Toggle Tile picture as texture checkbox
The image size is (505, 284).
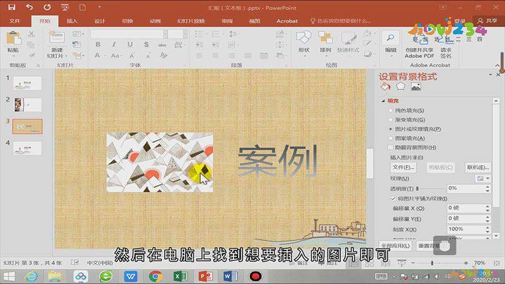point(393,198)
